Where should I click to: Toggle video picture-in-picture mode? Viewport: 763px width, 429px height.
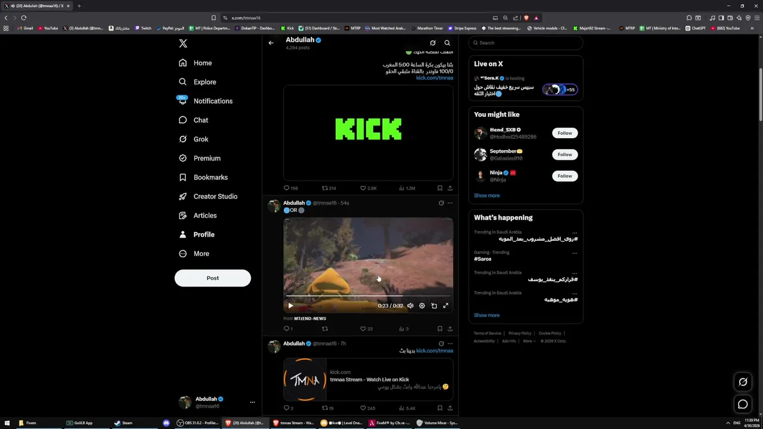click(434, 306)
